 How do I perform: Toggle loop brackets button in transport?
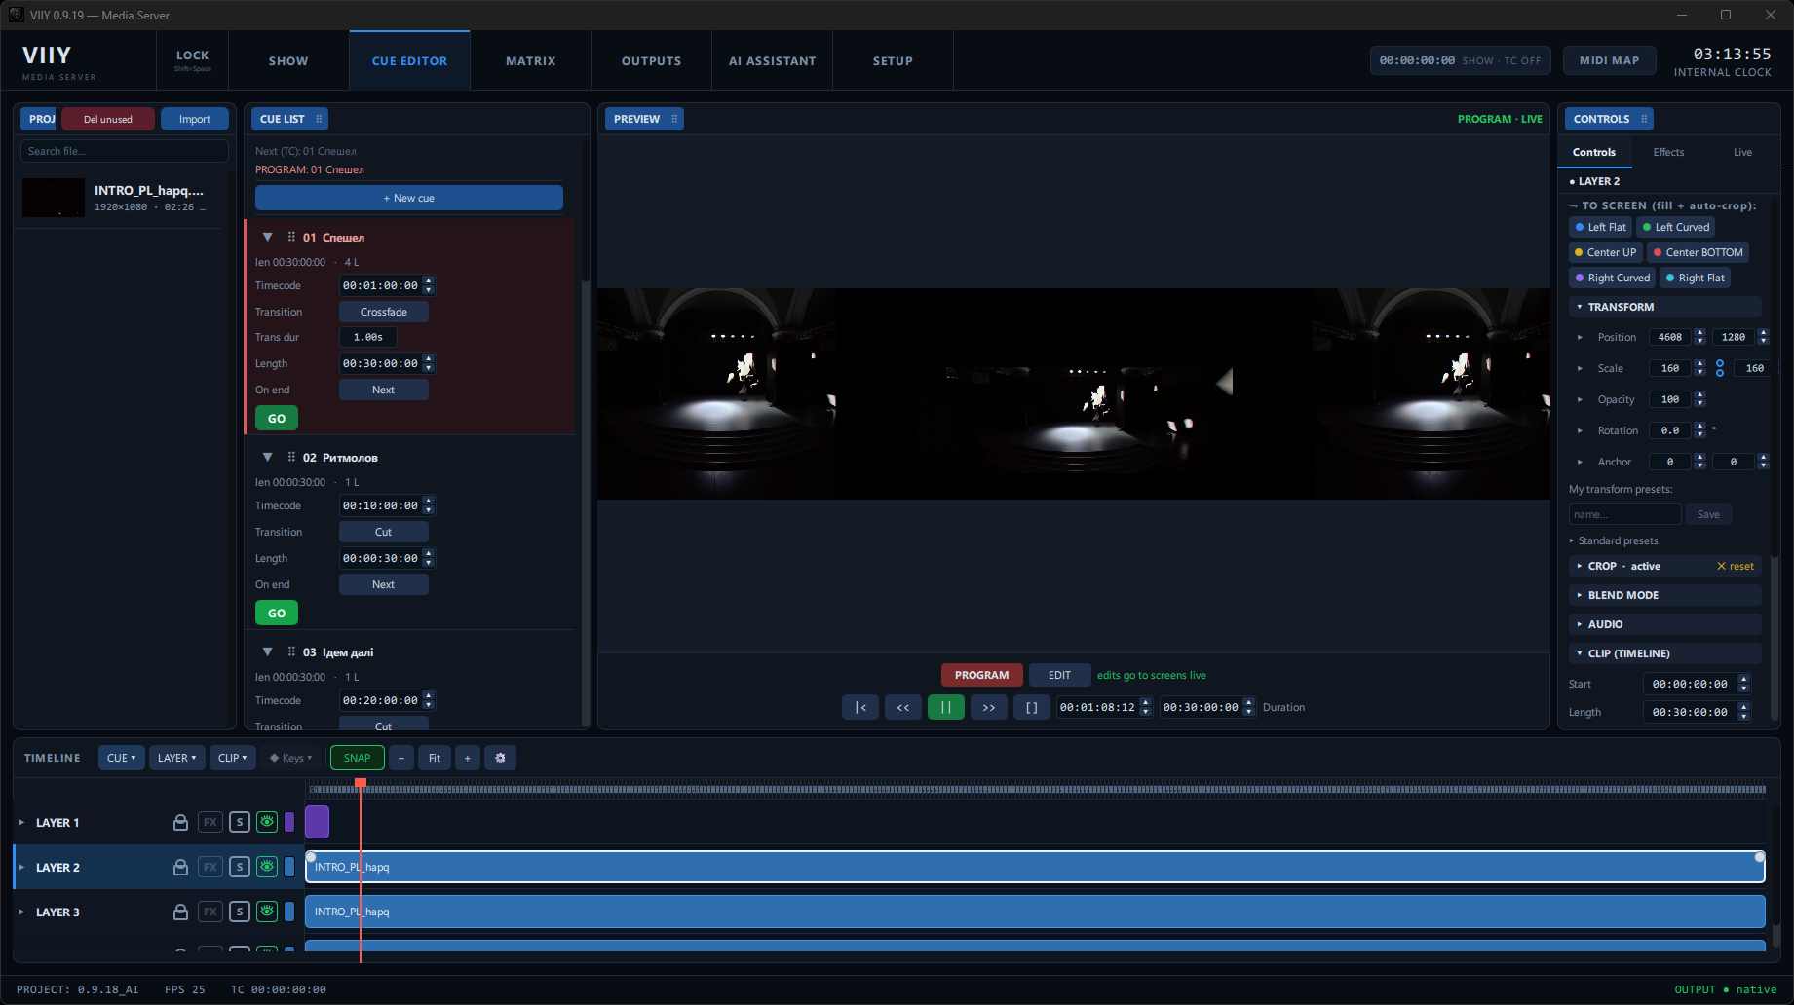point(1032,707)
